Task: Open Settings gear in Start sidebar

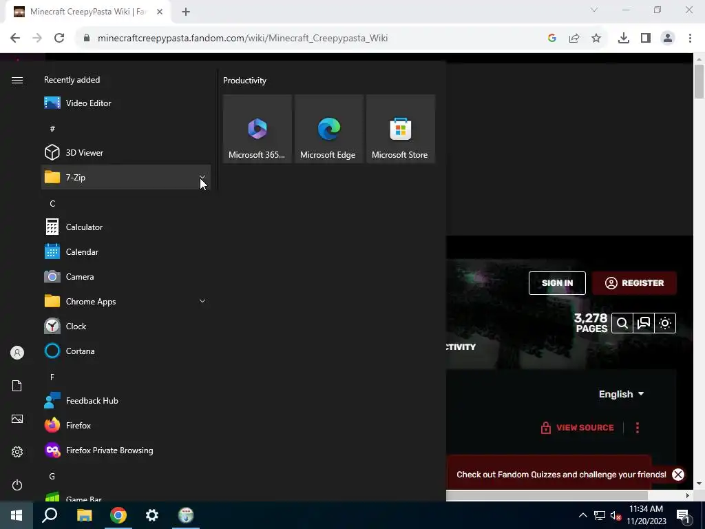Action: coord(17,452)
